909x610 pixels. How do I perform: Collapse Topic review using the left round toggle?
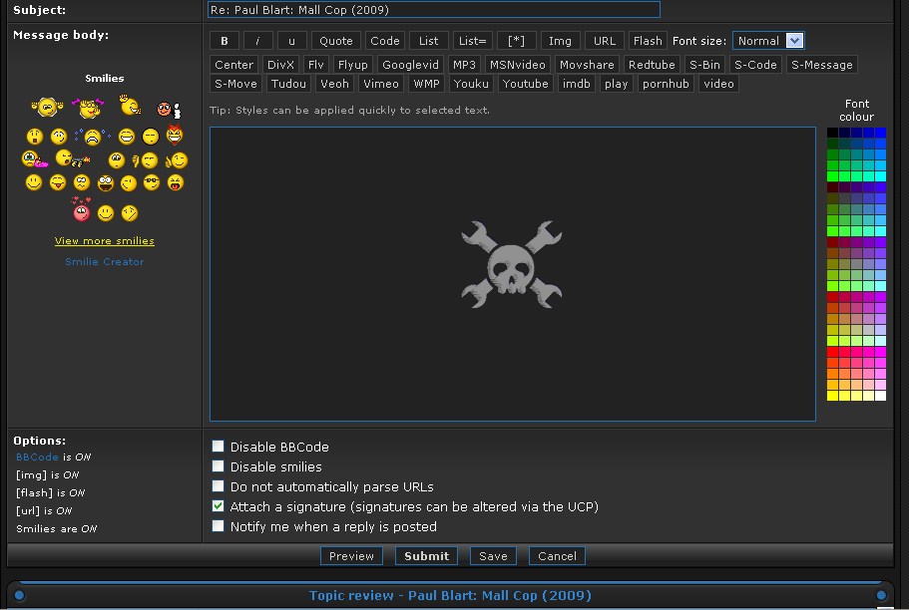[x=19, y=596]
